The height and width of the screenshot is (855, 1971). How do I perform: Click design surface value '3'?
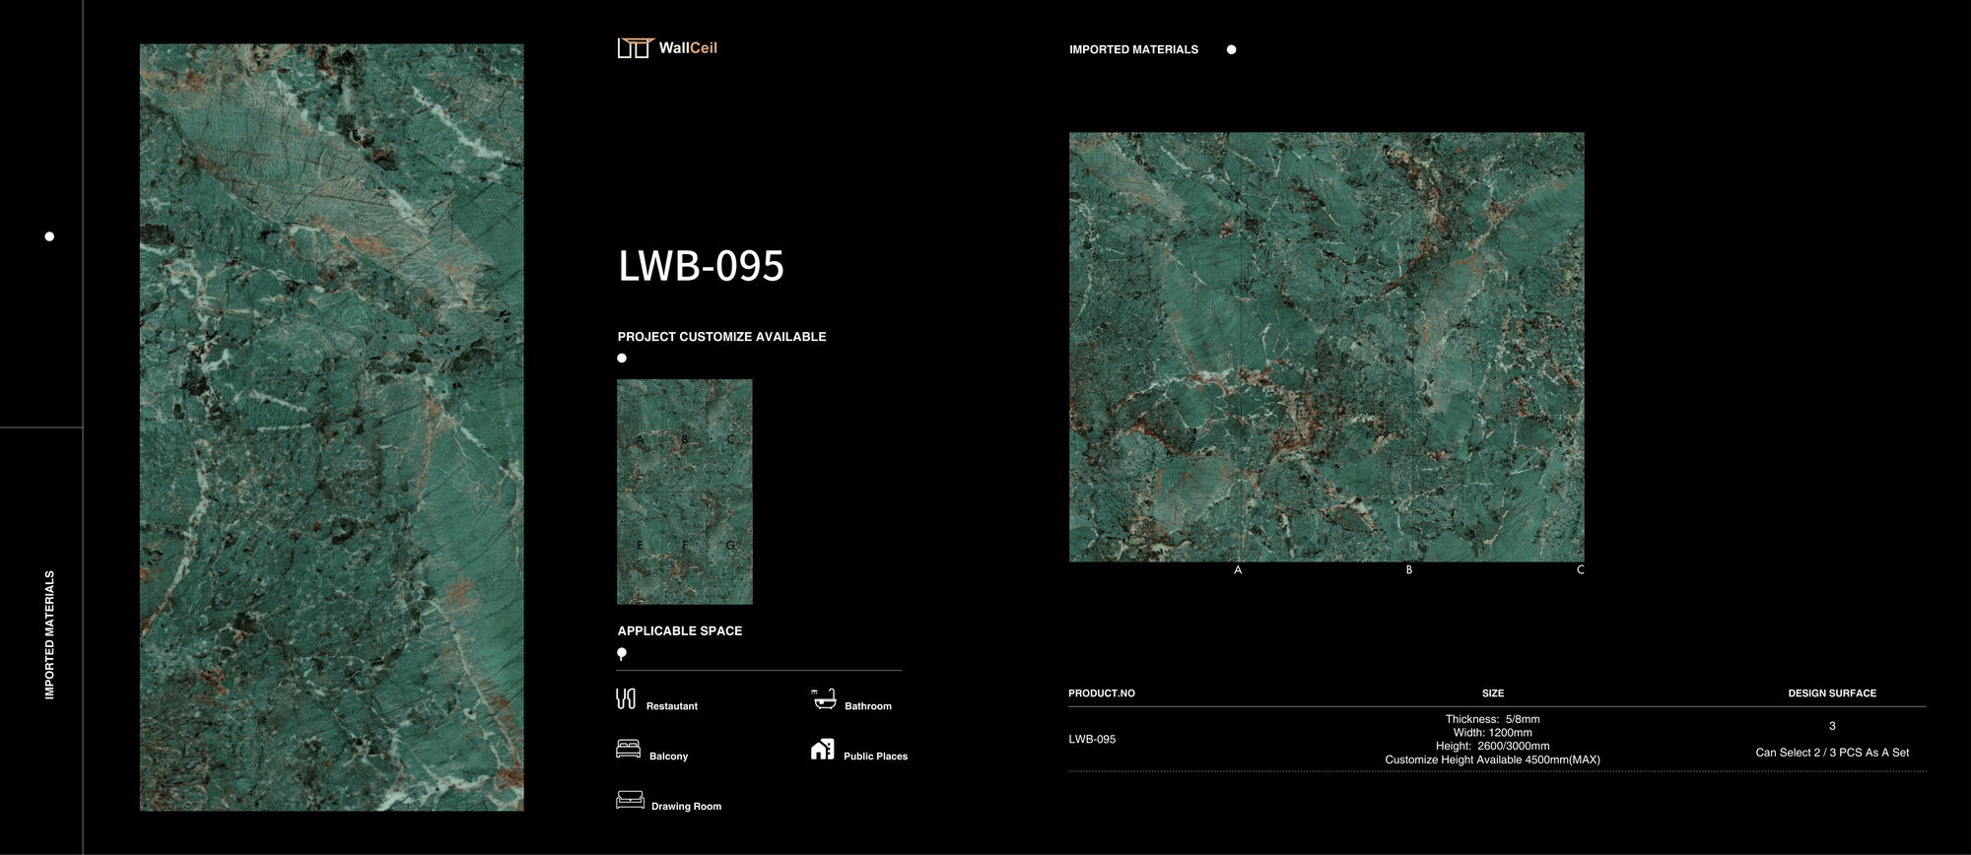point(1832,726)
